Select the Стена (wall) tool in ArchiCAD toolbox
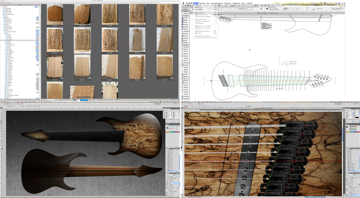This screenshot has width=360, height=198. point(185,18)
